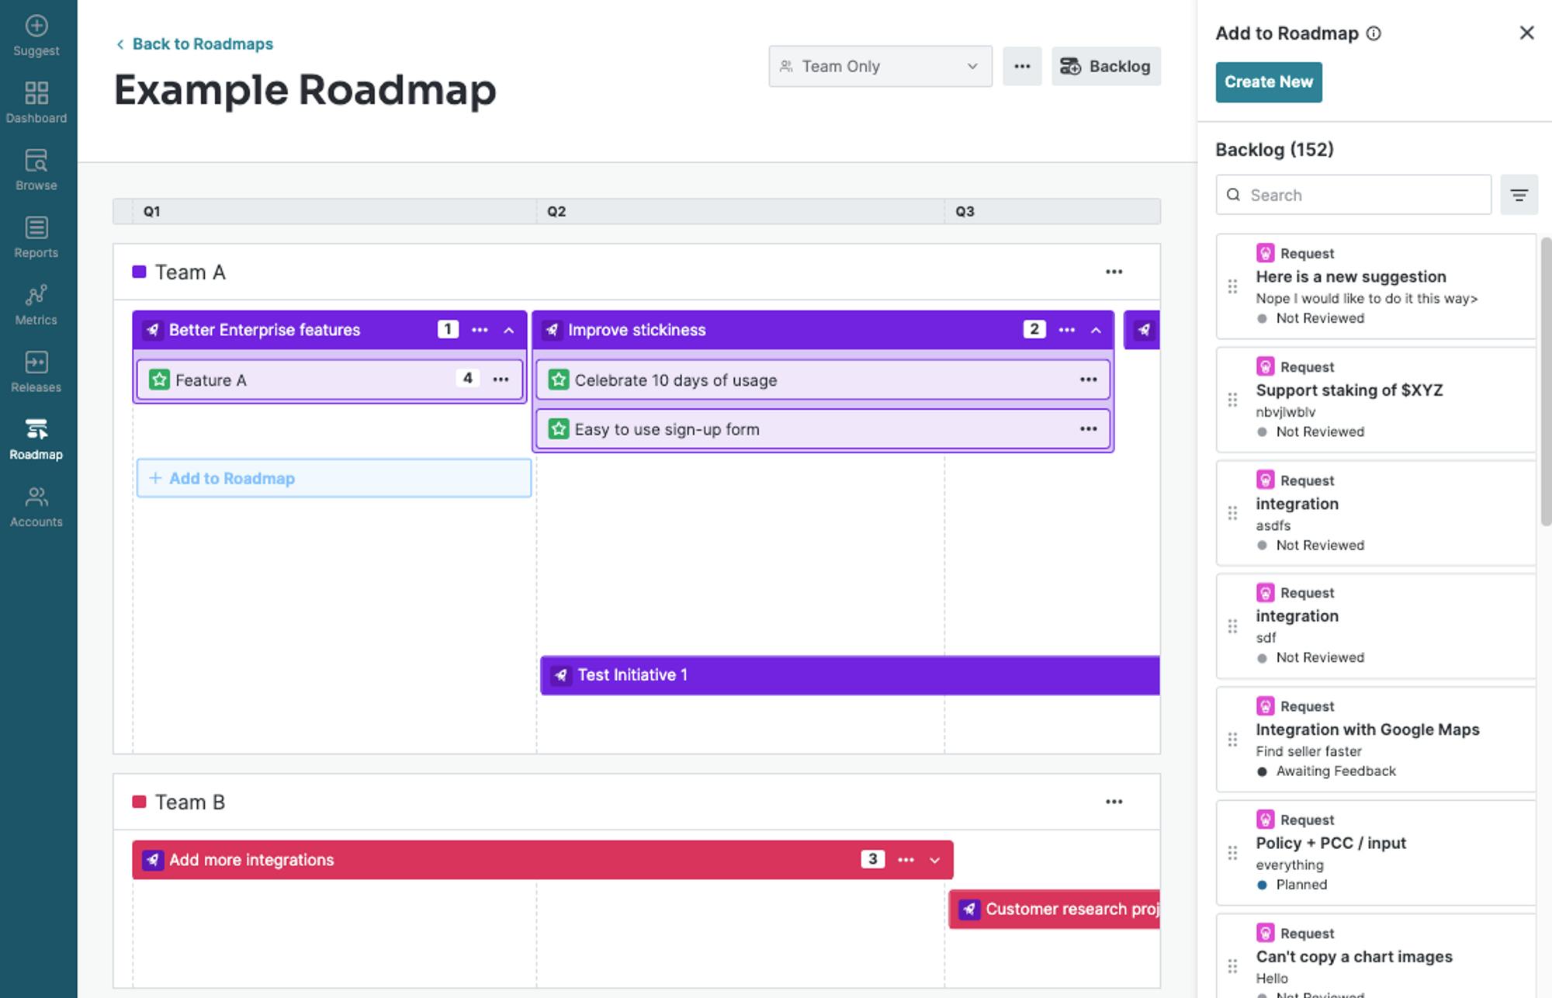Image resolution: width=1552 pixels, height=998 pixels.
Task: Click the Create New button
Action: tap(1268, 82)
